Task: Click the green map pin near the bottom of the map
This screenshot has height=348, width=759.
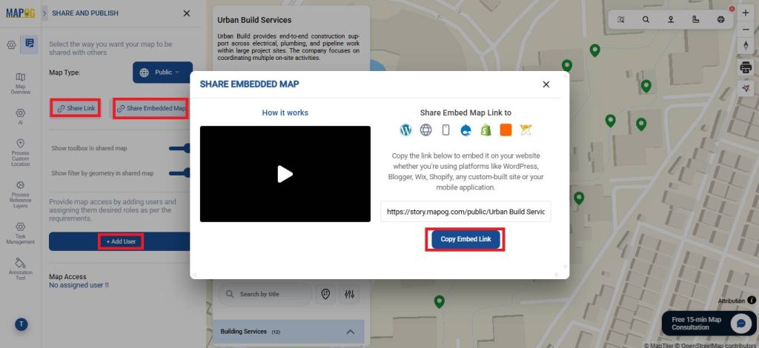Action: (439, 301)
